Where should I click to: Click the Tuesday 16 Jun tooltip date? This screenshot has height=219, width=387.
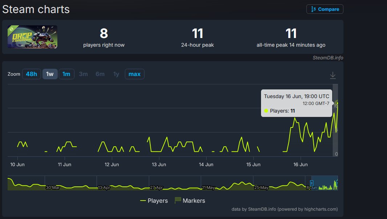click(297, 96)
